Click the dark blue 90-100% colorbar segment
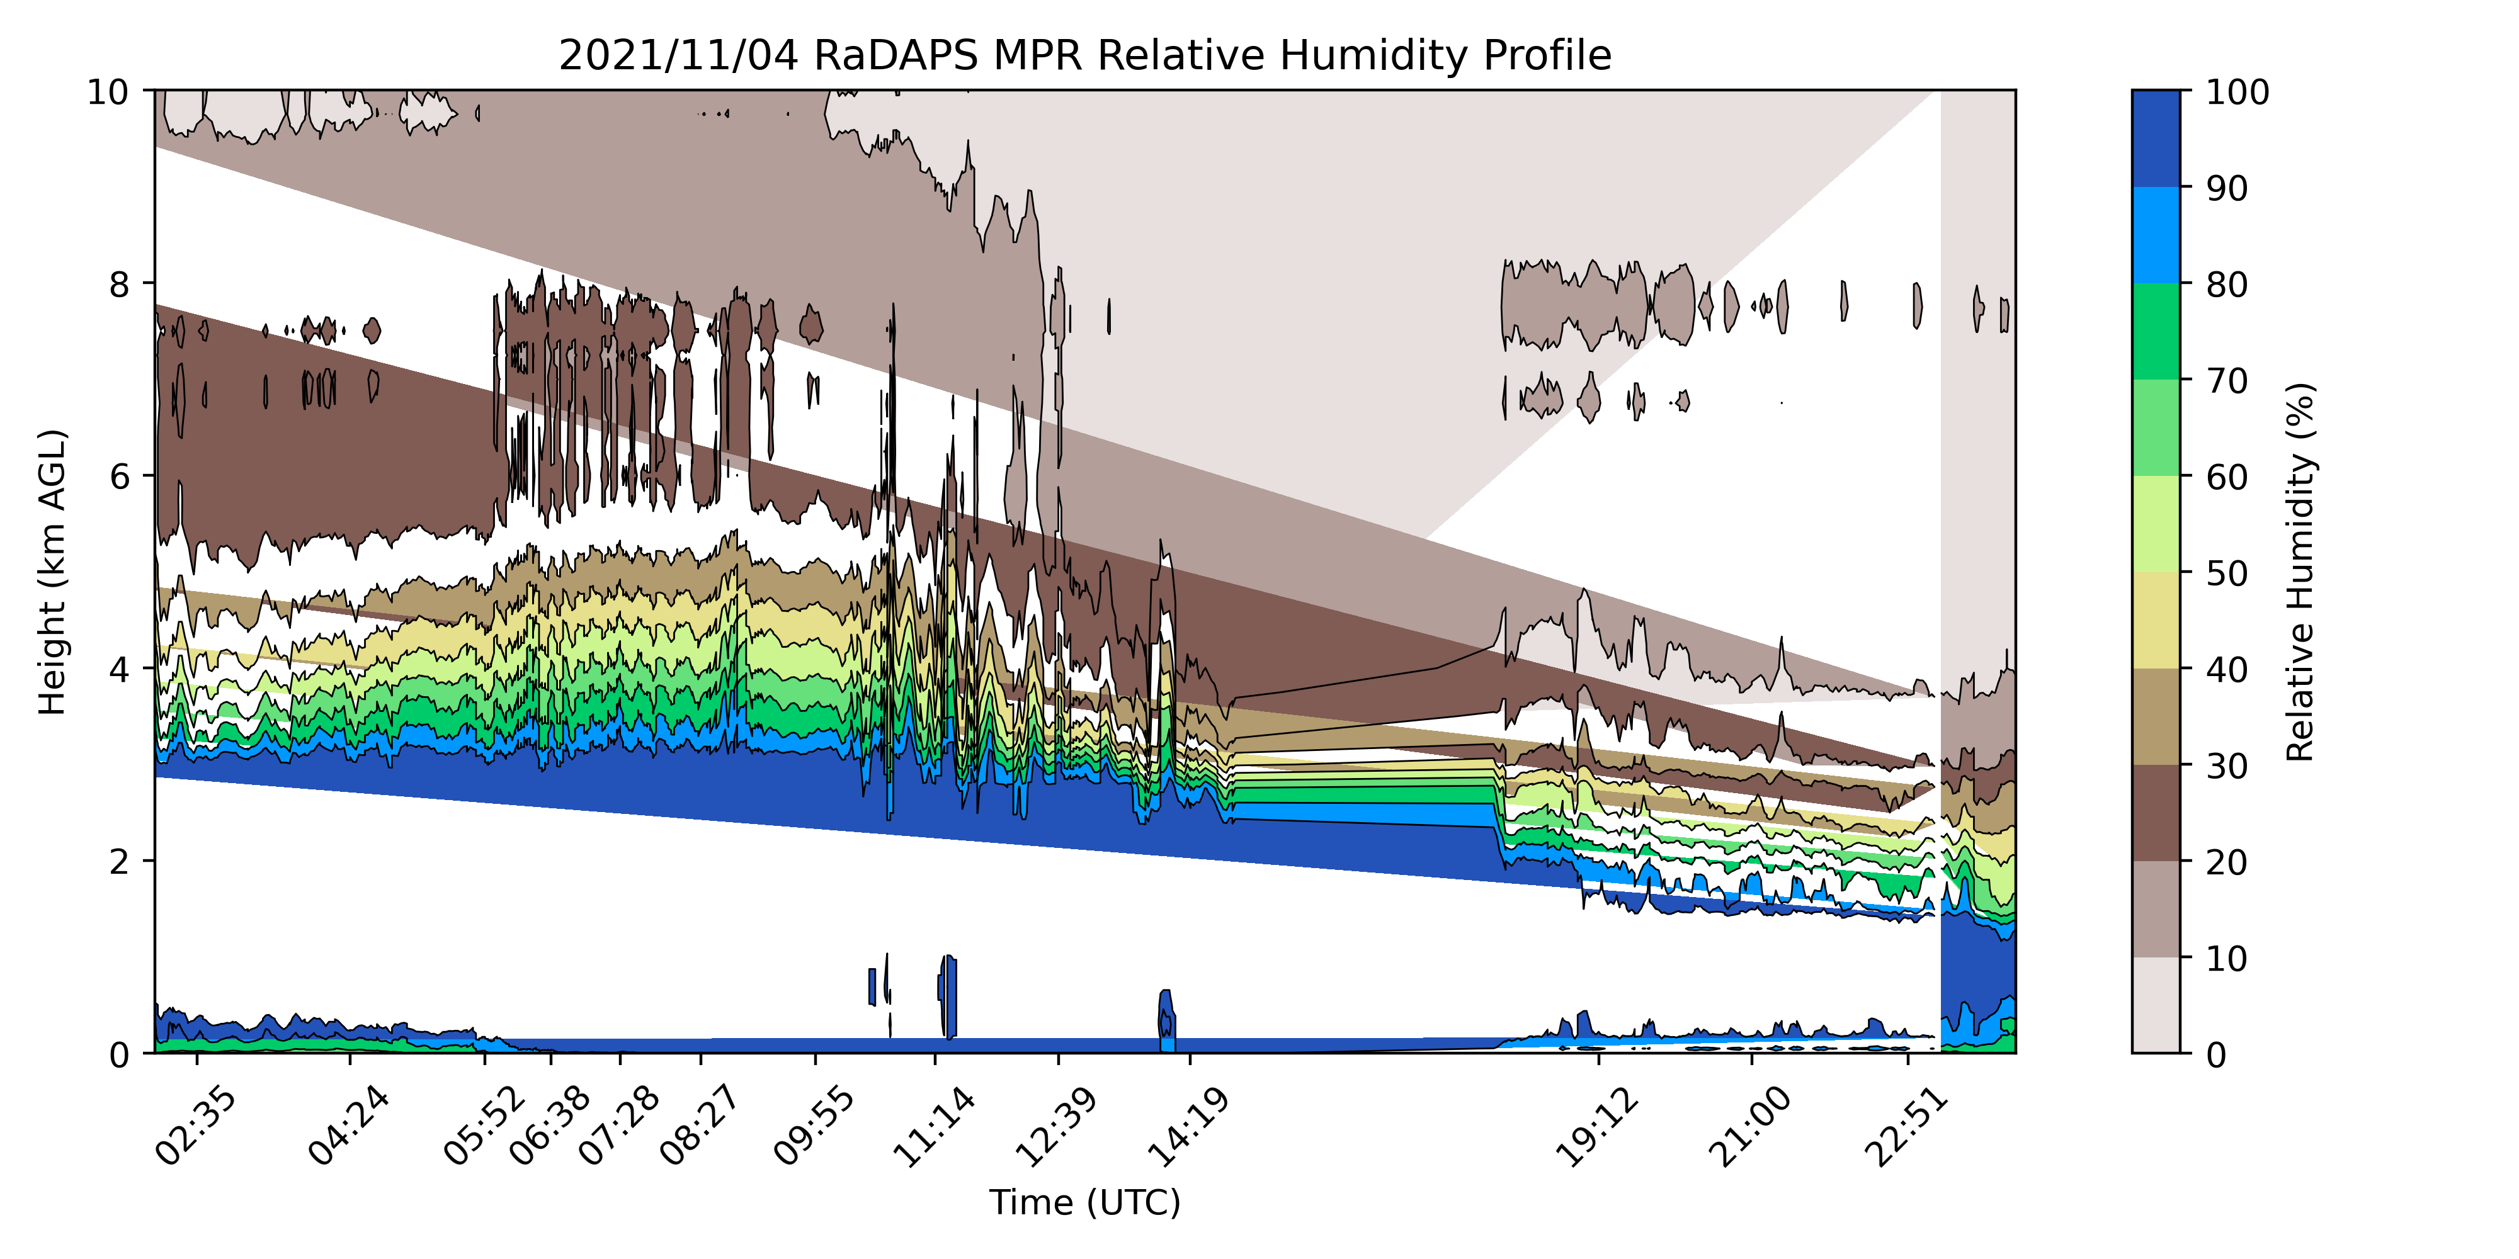The width and height of the screenshot is (2519, 1259). click(x=2156, y=138)
